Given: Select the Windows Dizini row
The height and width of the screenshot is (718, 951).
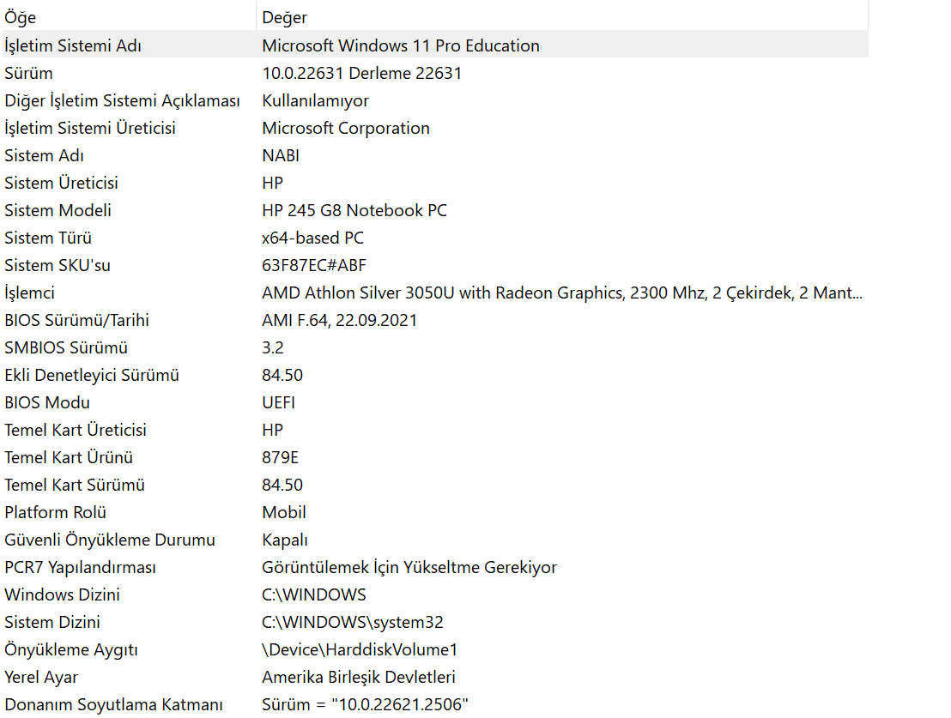Looking at the screenshot, I should coord(435,594).
